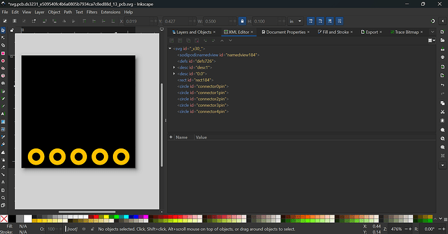Choose the Ellipse/Circle tool

(x=3, y=61)
